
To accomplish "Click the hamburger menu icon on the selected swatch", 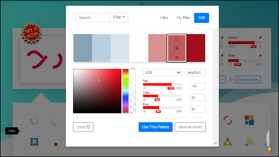I will tap(177, 48).
